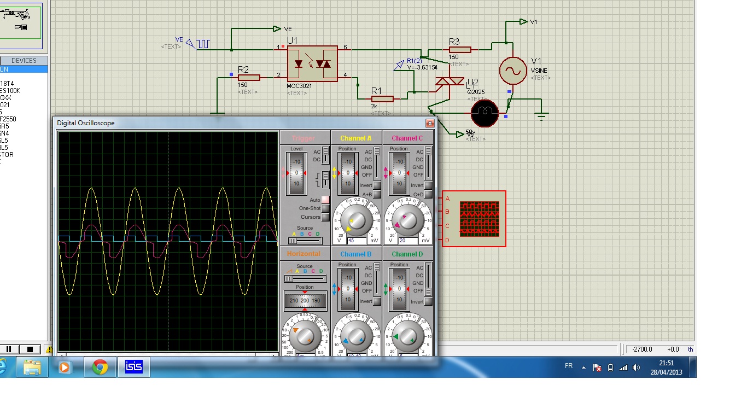This screenshot has width=747, height=420.
Task: Show hidden system tray icons
Action: pyautogui.click(x=583, y=367)
